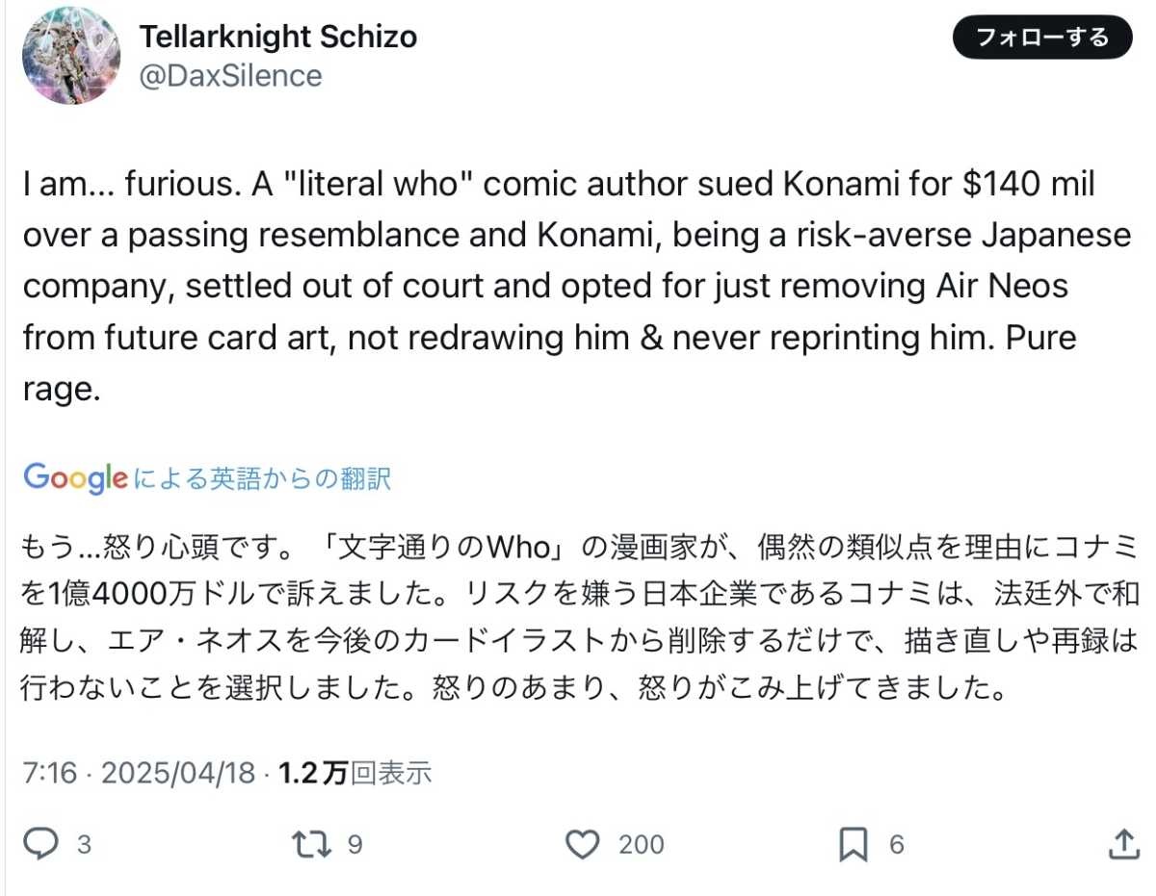Image resolution: width=1156 pixels, height=896 pixels.
Task: Click the reply speech bubble icon
Action: (40, 845)
